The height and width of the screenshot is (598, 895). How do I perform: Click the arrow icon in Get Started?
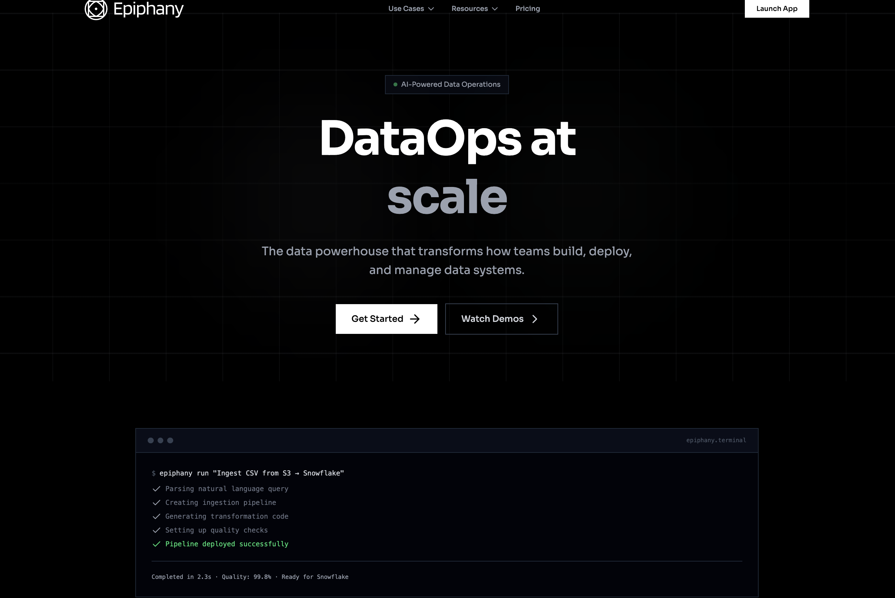tap(415, 319)
